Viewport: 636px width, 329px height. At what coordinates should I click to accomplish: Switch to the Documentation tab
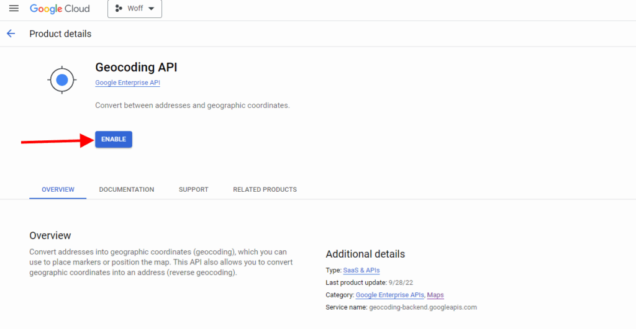pyautogui.click(x=126, y=189)
